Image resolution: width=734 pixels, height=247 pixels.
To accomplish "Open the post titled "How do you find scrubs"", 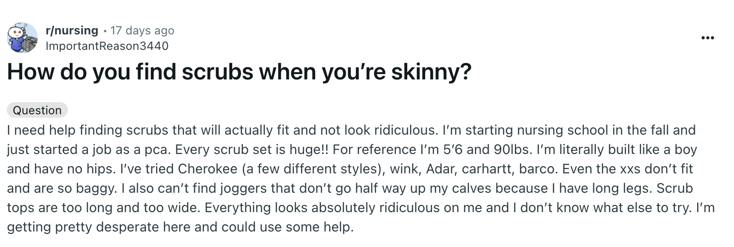I will (x=239, y=72).
